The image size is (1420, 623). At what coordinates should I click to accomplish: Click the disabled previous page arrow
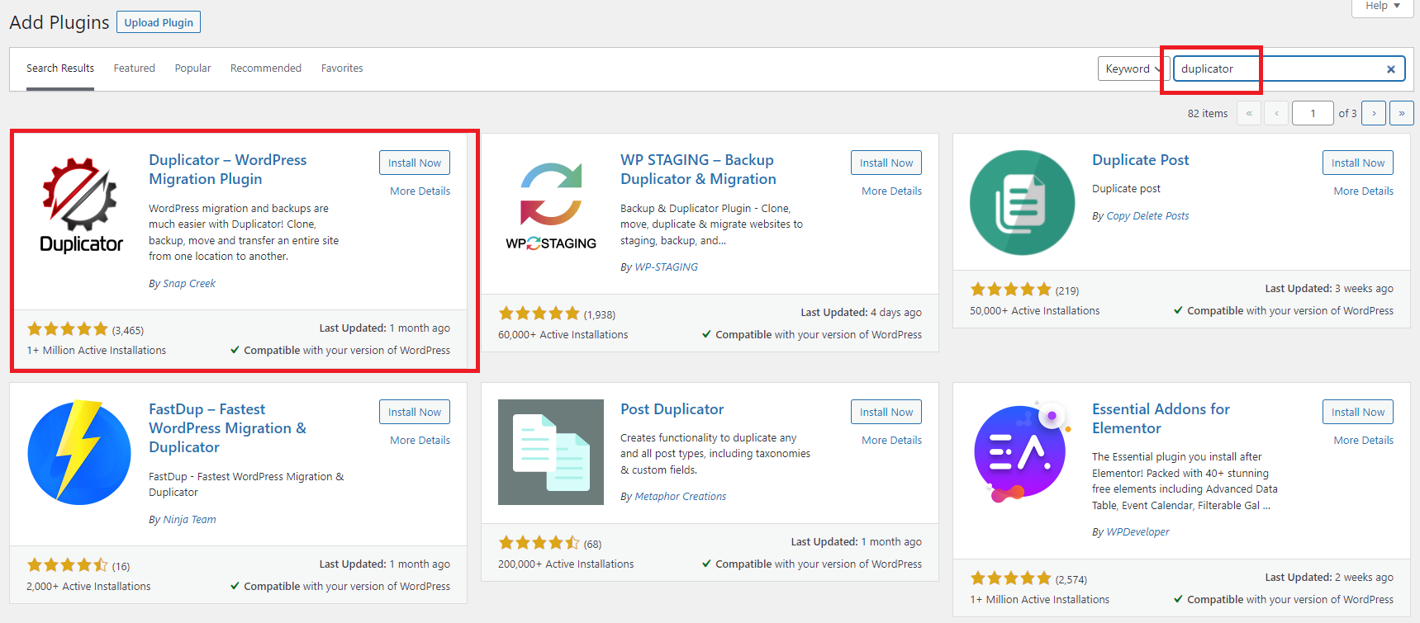(x=1277, y=113)
